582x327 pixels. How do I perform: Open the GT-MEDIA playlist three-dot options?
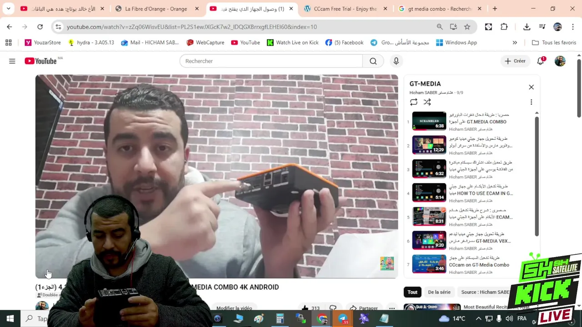click(x=531, y=102)
